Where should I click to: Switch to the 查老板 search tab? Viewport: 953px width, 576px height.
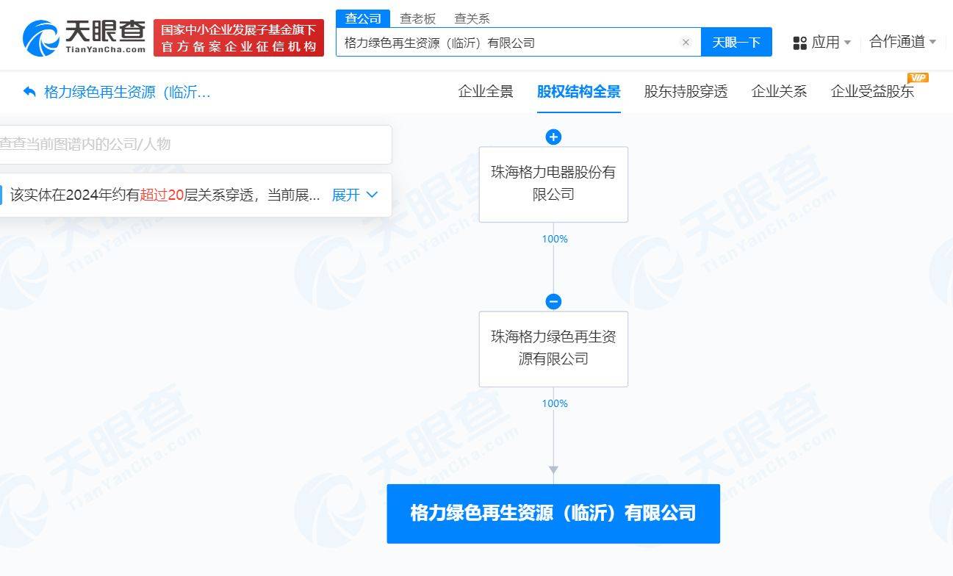[417, 18]
